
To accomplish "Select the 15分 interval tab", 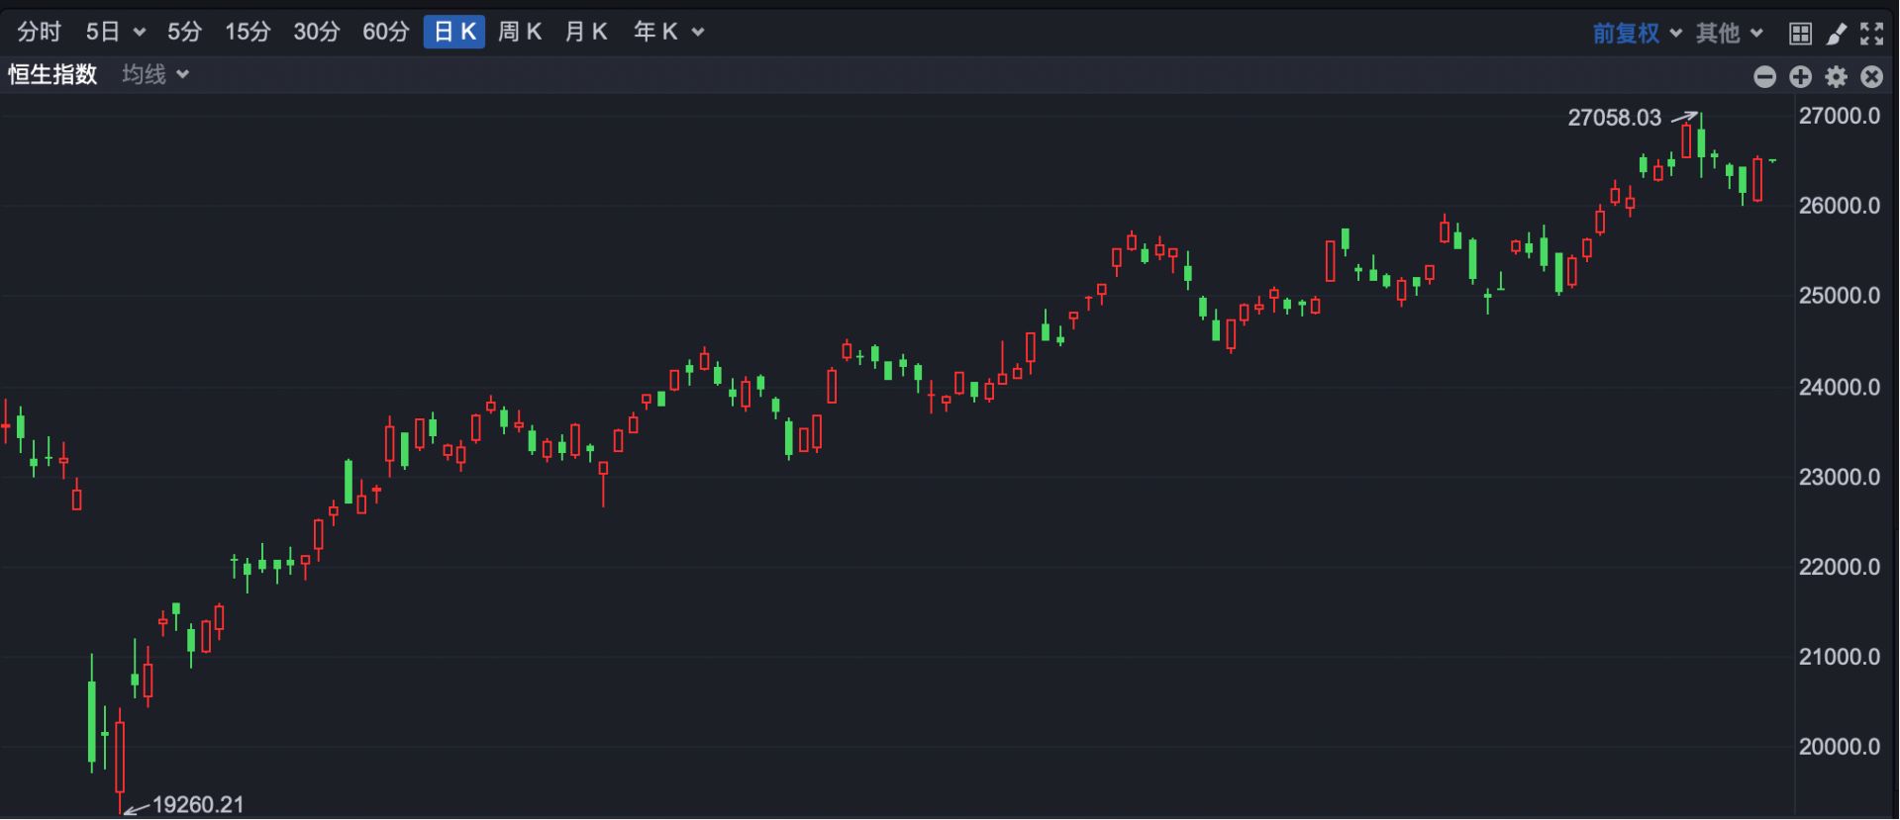I will [x=248, y=33].
